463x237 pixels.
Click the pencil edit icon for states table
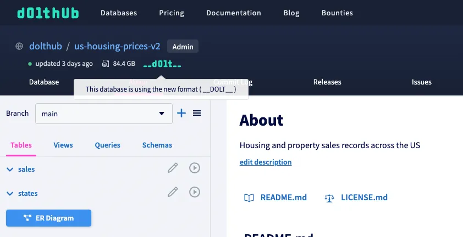click(173, 192)
